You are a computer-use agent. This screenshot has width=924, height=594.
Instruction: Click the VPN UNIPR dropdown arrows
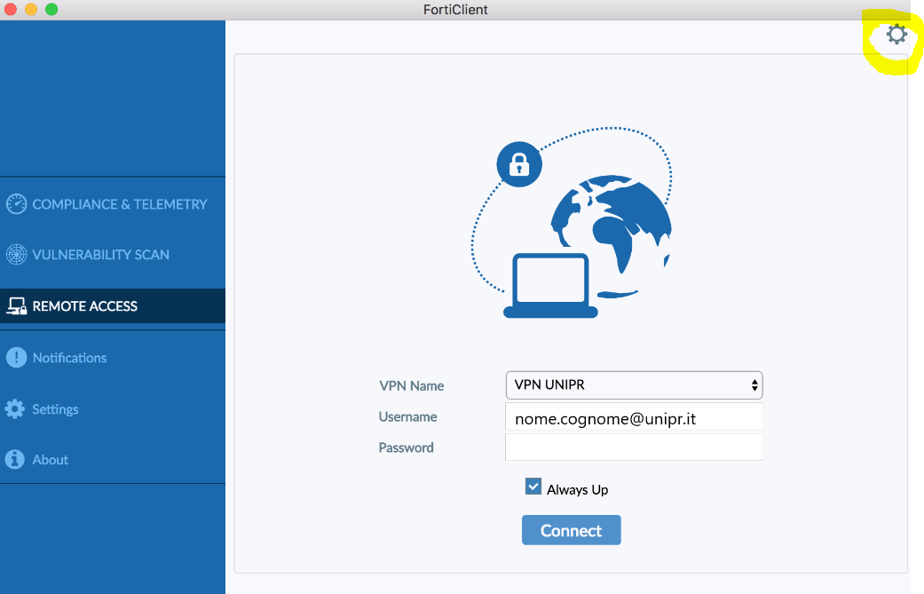tap(754, 385)
